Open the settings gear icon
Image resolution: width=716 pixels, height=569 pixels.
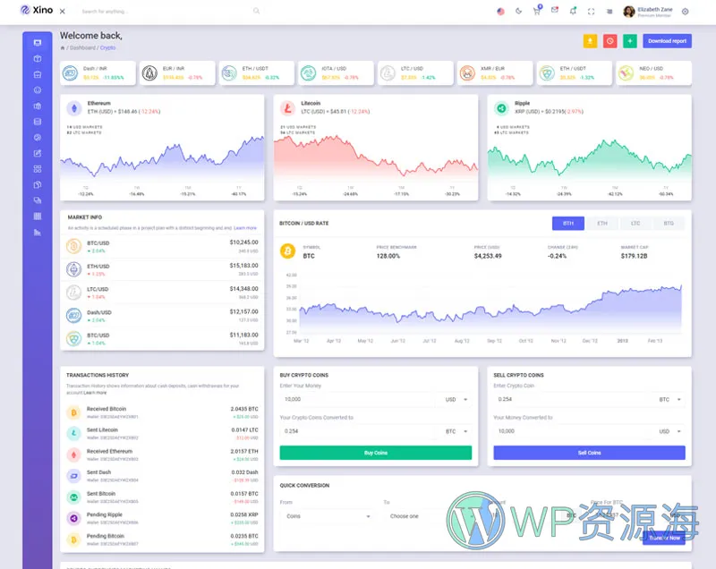coord(685,12)
